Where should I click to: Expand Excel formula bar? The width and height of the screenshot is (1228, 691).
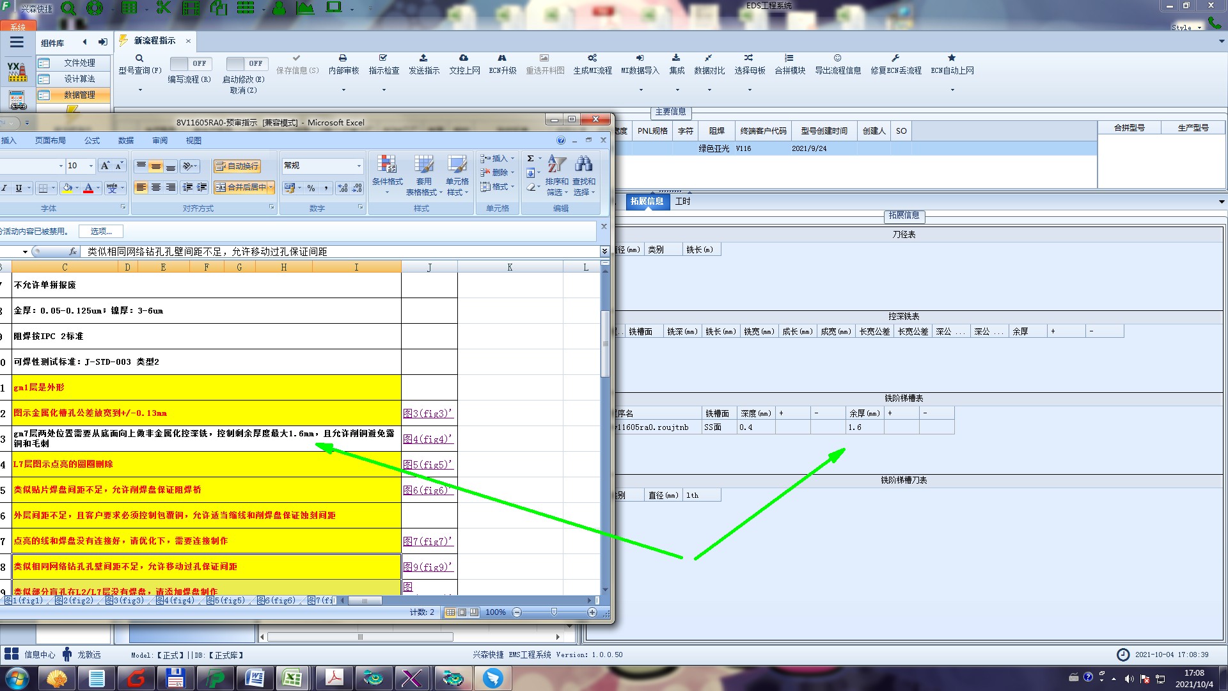point(604,251)
